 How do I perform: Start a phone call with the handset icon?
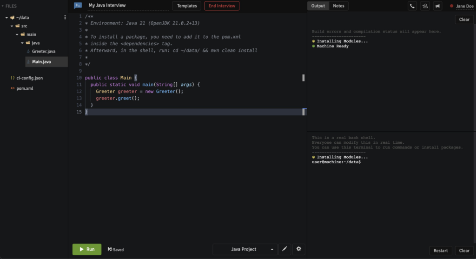412,6
